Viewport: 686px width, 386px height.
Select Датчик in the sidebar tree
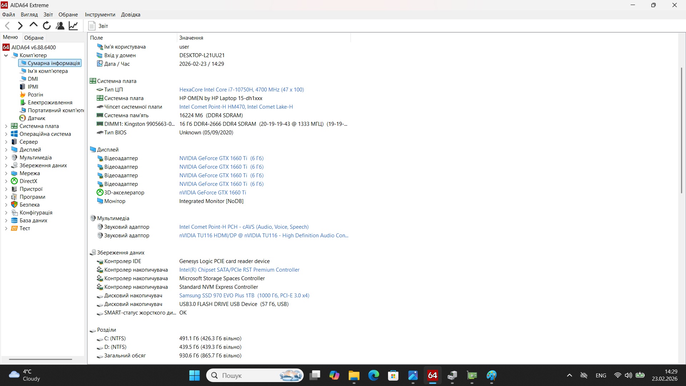[37, 118]
